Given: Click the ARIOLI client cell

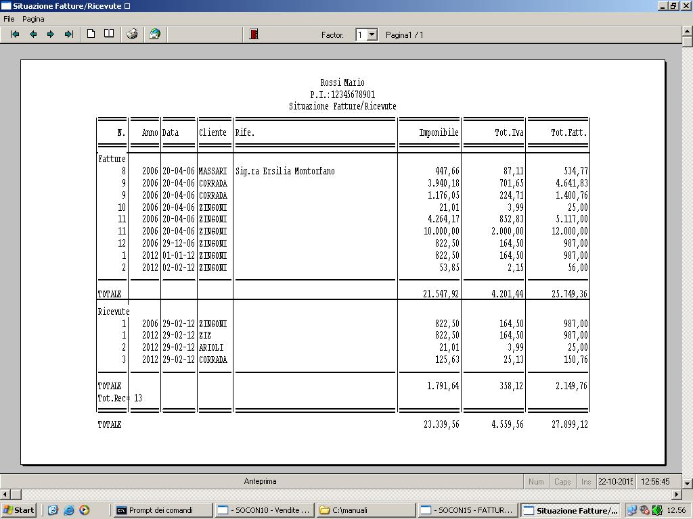Looking at the screenshot, I should [211, 347].
